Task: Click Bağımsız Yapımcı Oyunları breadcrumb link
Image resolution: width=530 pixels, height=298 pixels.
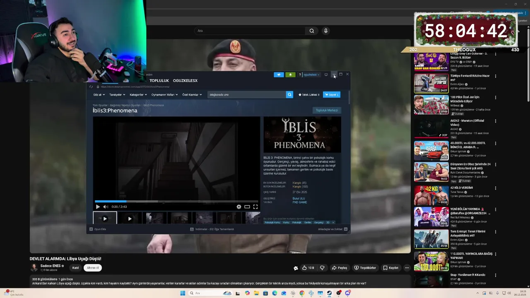Action: (125, 105)
